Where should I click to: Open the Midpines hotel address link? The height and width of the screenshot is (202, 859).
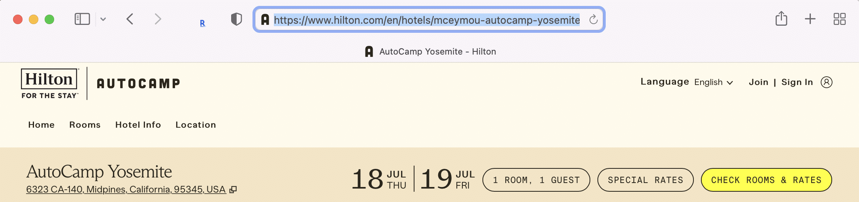(126, 189)
